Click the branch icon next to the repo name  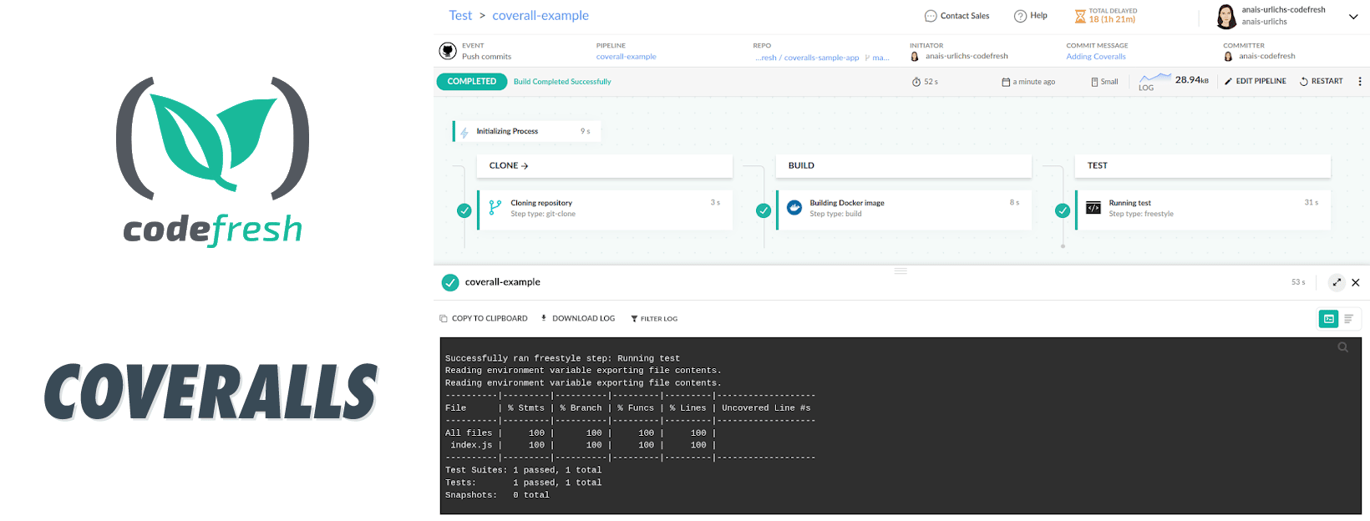pyautogui.click(x=867, y=58)
